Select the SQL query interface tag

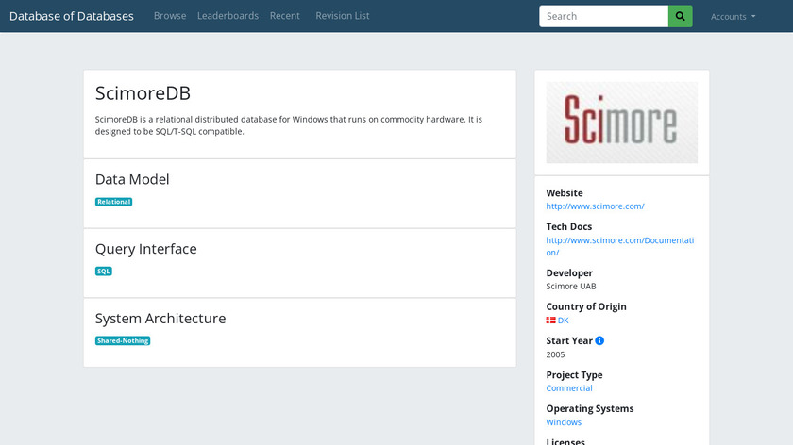[x=104, y=272]
